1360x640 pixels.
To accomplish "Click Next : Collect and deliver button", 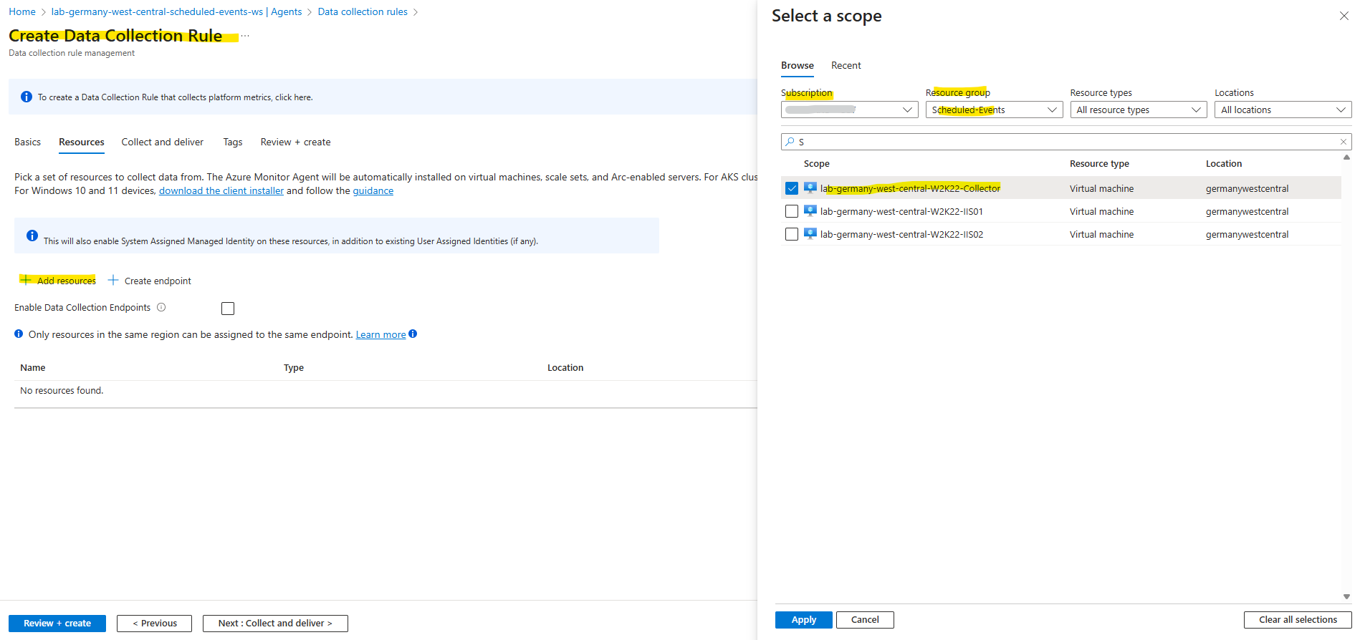I will click(275, 624).
